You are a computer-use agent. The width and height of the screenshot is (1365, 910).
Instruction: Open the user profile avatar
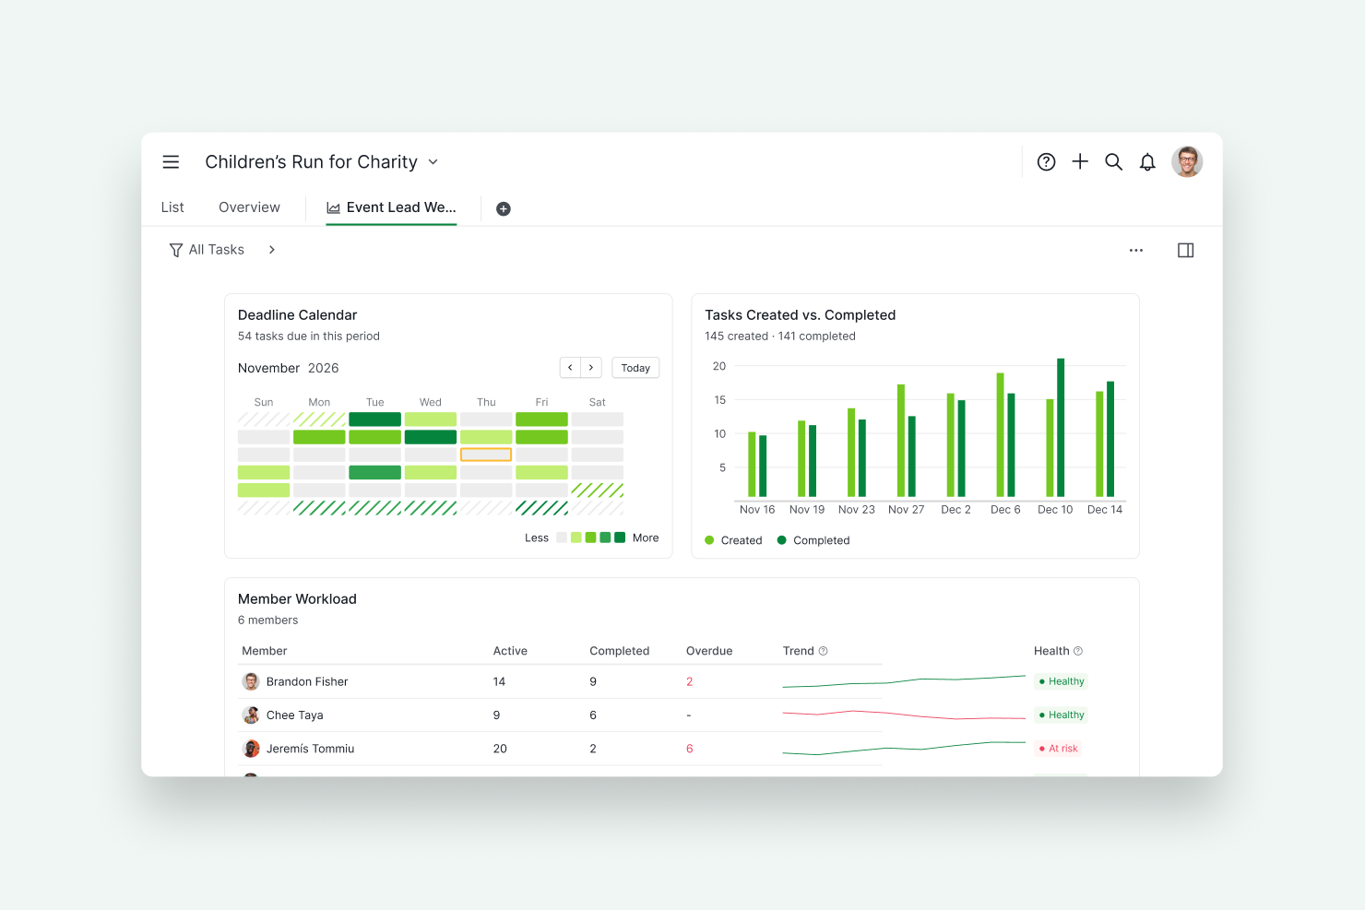pos(1187,161)
